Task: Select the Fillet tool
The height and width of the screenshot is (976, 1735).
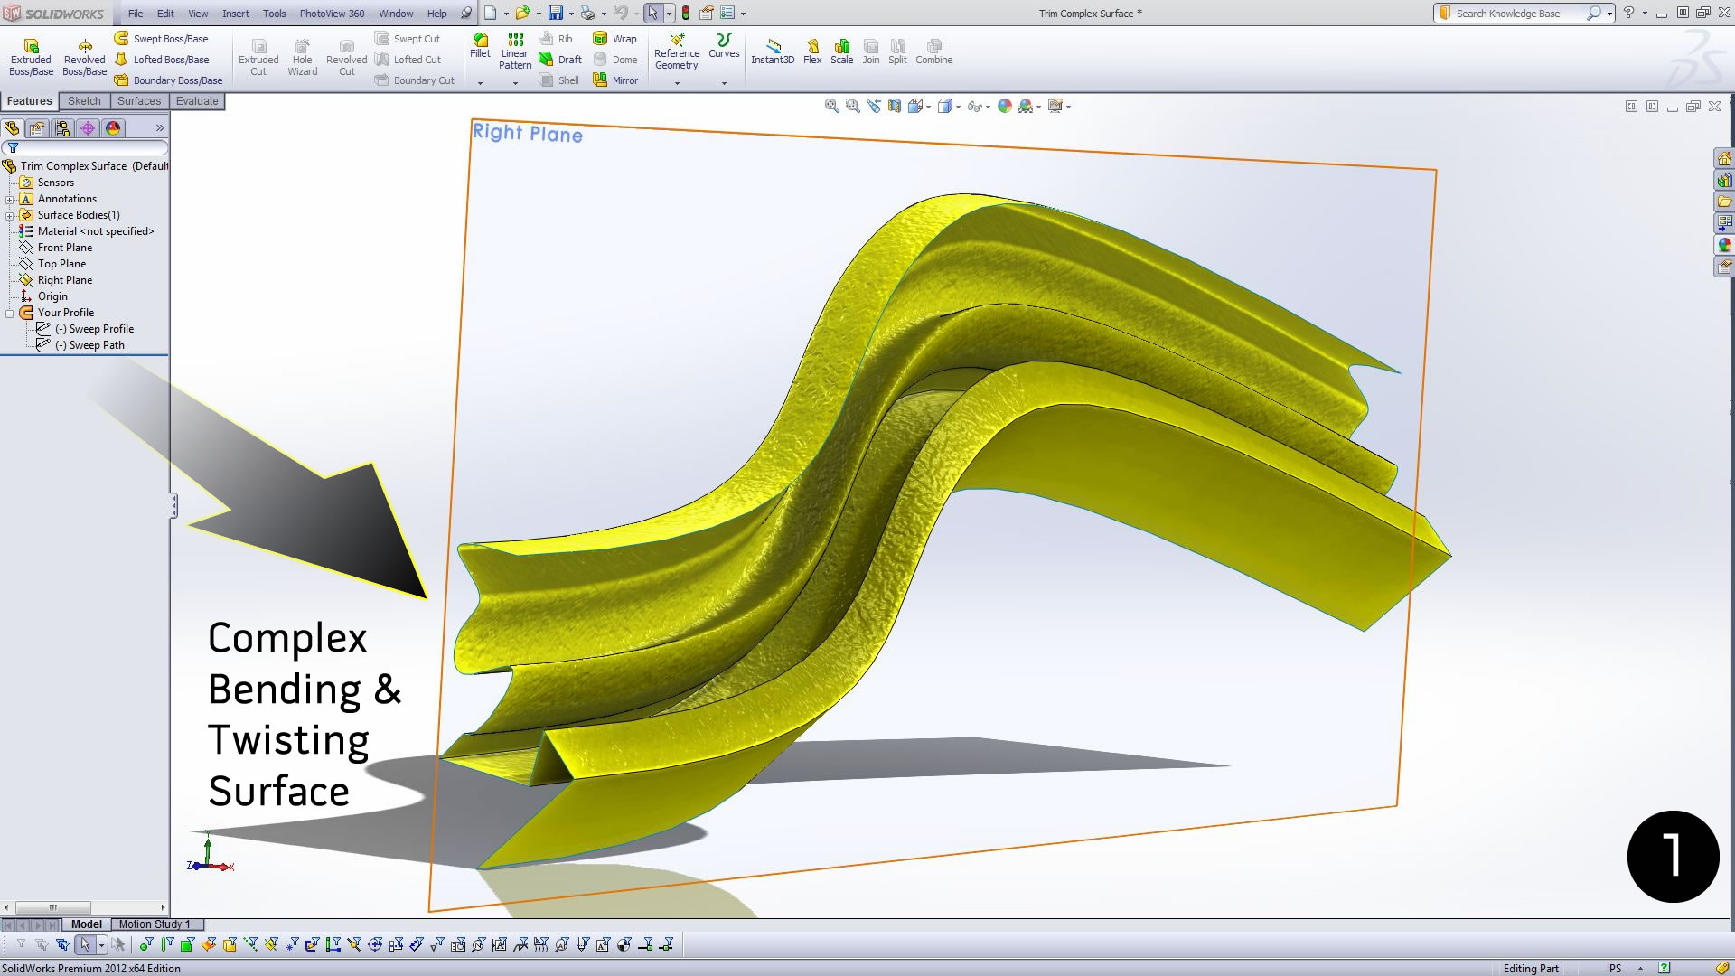Action: pos(480,43)
